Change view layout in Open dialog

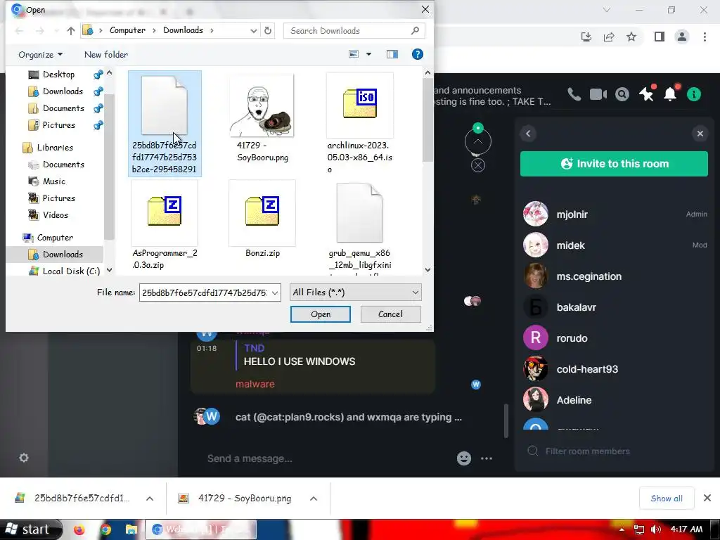click(354, 54)
